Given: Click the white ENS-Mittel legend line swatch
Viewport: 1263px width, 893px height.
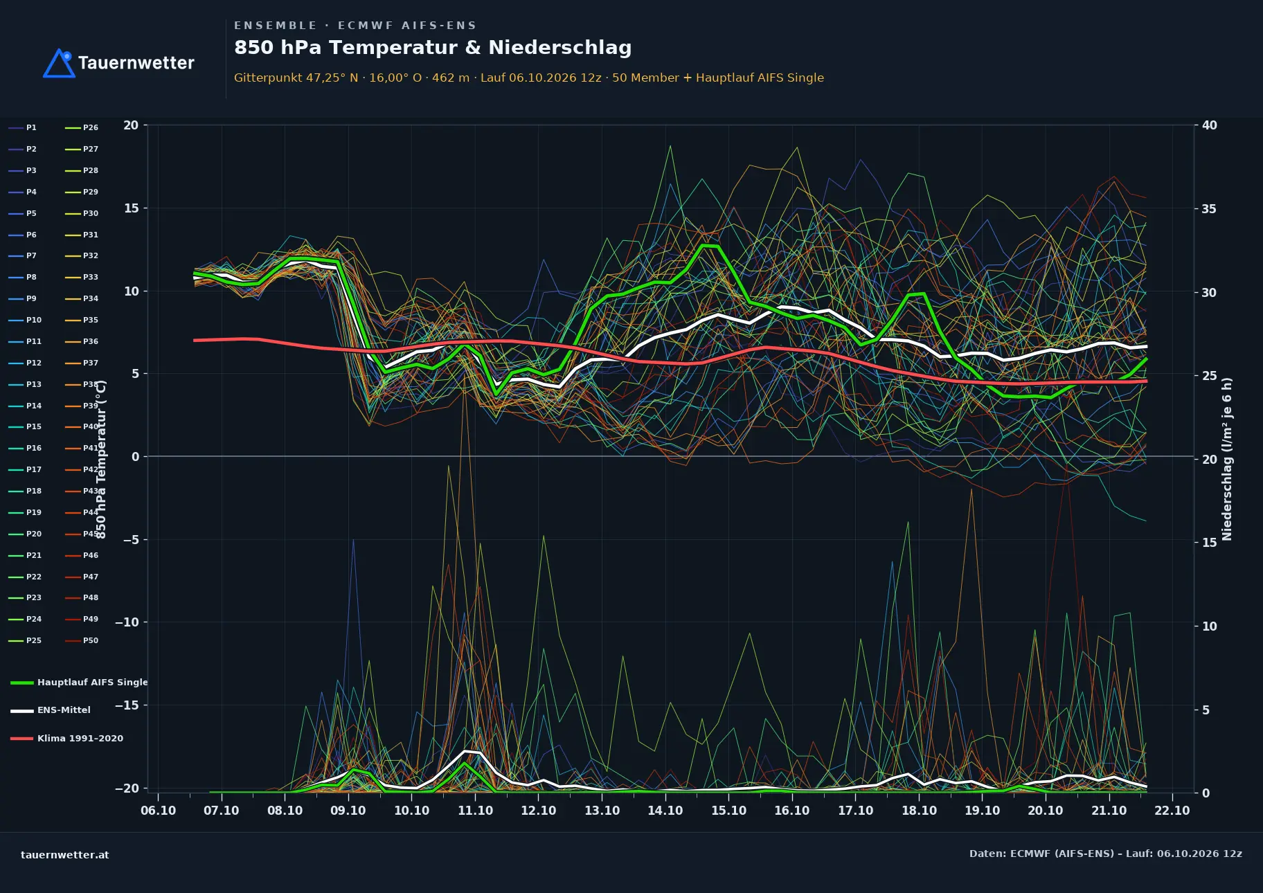Looking at the screenshot, I should [x=22, y=710].
